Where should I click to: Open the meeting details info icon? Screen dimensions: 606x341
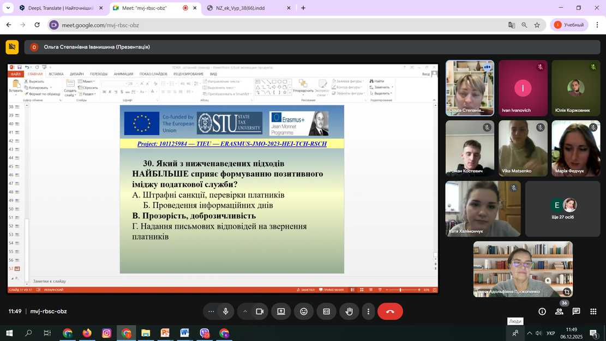click(x=542, y=312)
